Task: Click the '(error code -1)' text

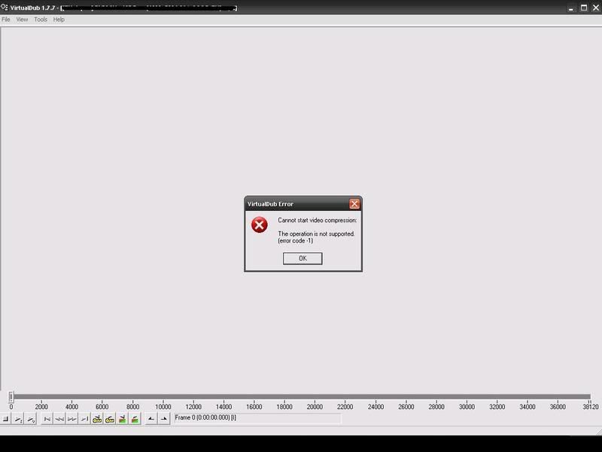Action: pos(295,240)
